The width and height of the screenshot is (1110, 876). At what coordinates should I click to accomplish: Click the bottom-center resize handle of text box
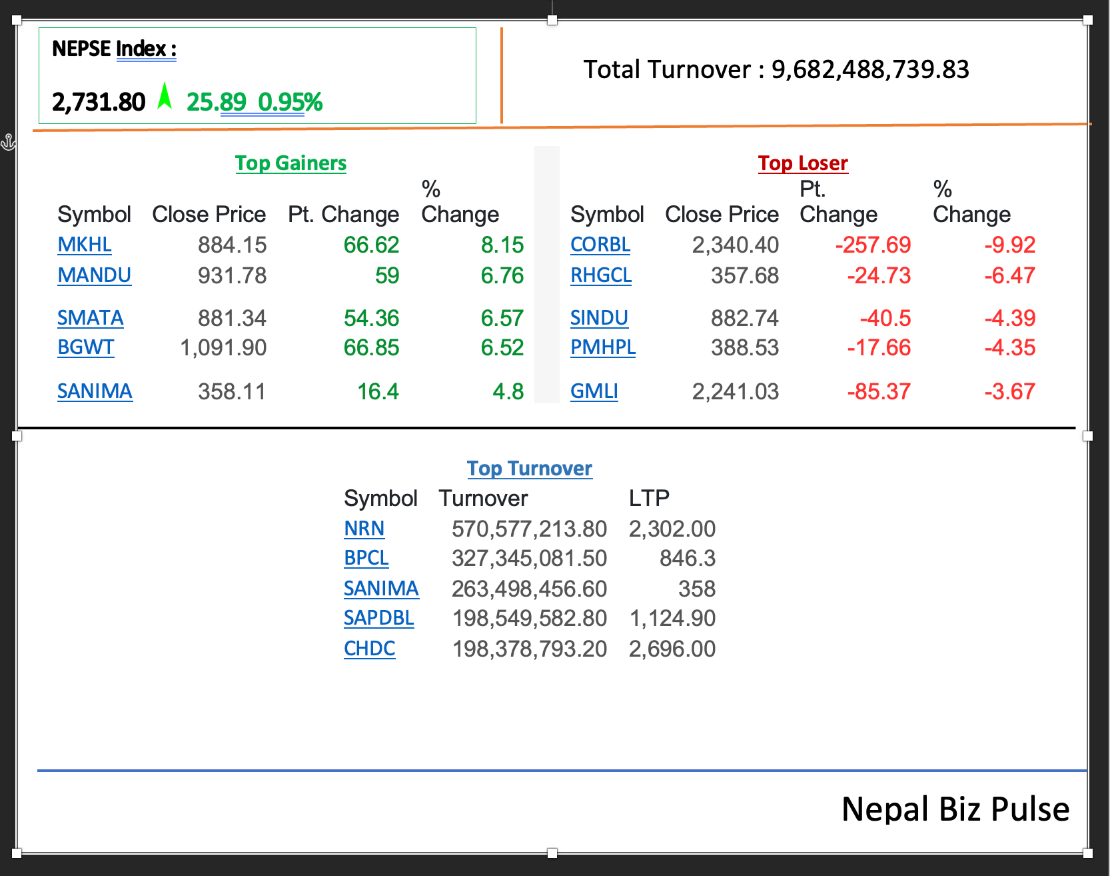coord(552,853)
